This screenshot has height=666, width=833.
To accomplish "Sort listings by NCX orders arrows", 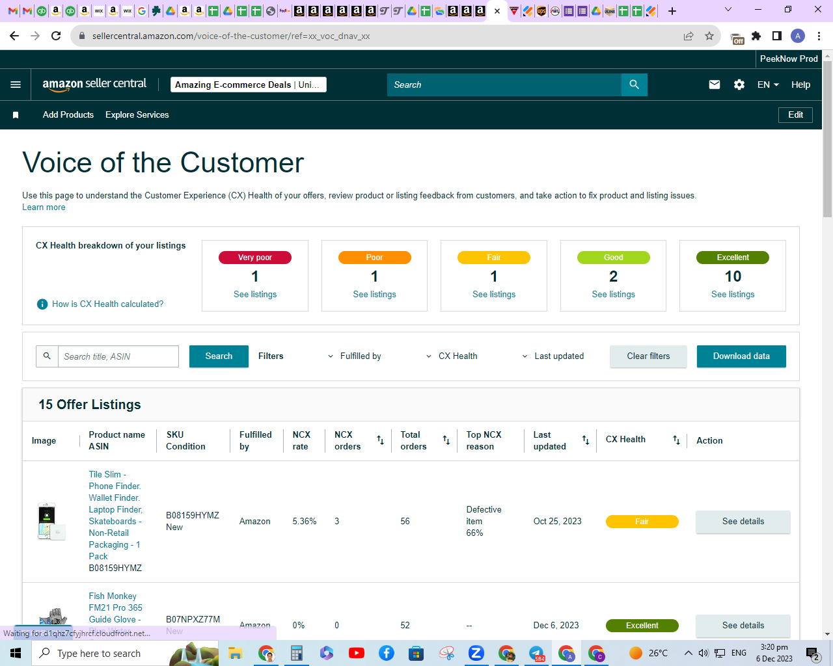I will click(381, 440).
